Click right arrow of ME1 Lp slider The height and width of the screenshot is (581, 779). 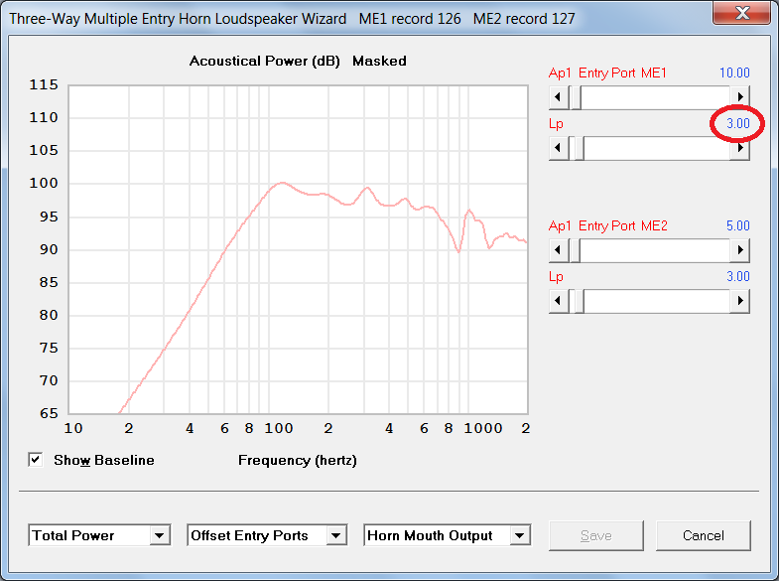[x=739, y=148]
